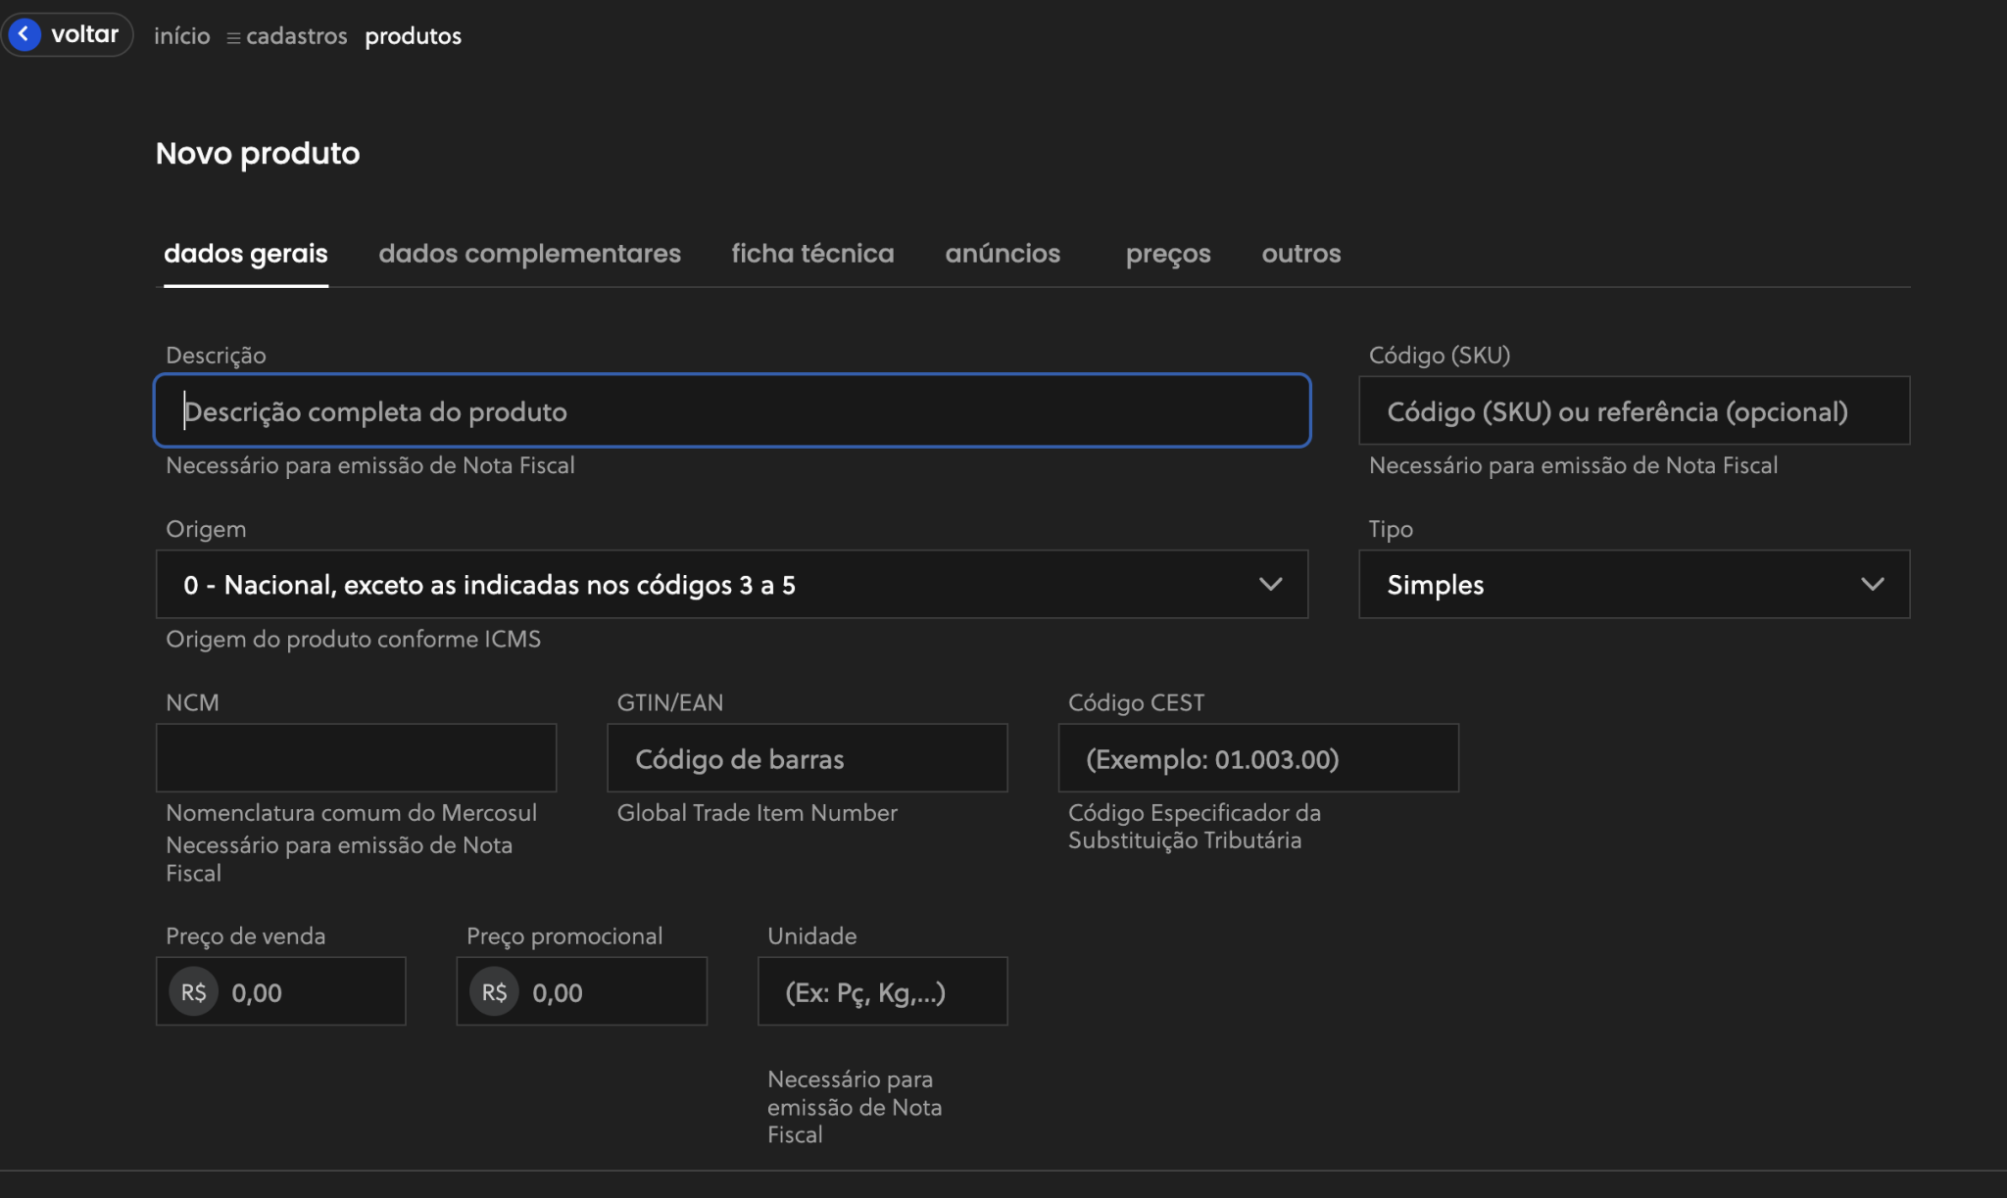Click the R$ badge in Preço de venda
2007x1198 pixels.
click(193, 992)
